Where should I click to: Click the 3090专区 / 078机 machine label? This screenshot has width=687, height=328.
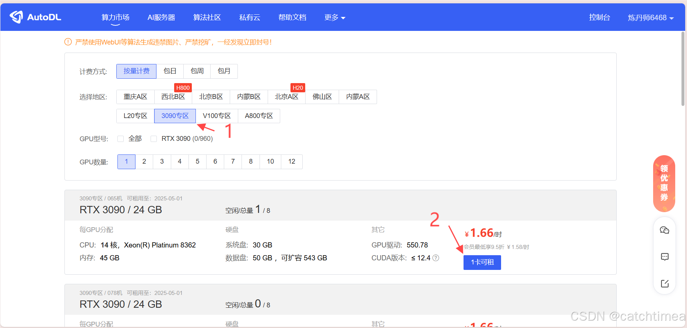tap(101, 293)
